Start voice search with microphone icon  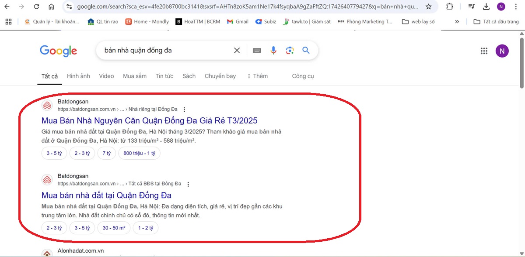pos(273,51)
